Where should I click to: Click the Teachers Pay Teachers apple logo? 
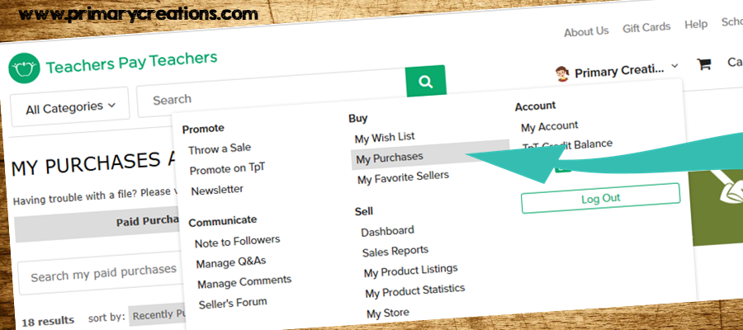(24, 68)
